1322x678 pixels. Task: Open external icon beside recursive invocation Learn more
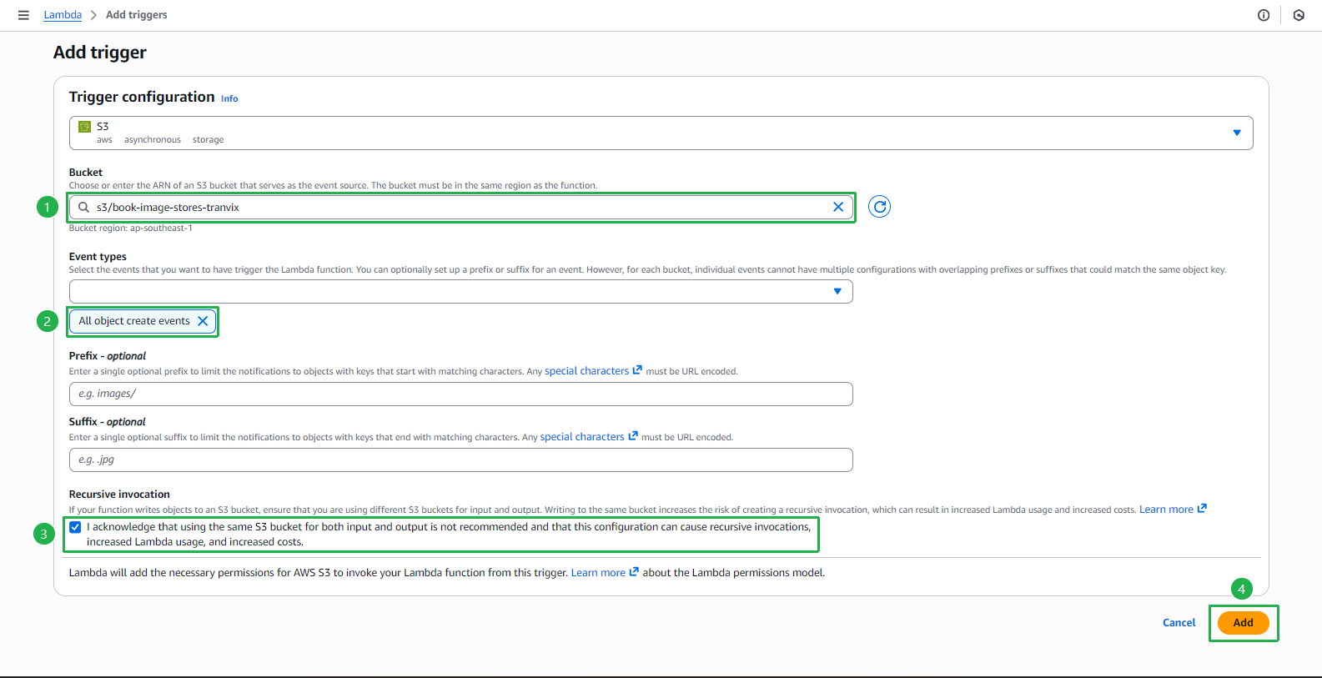click(1202, 509)
